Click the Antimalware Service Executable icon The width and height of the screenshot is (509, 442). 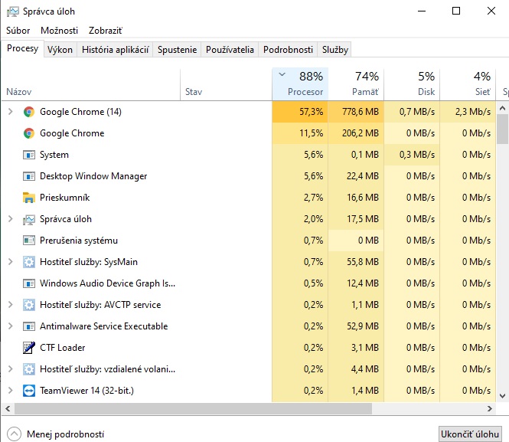point(29,326)
